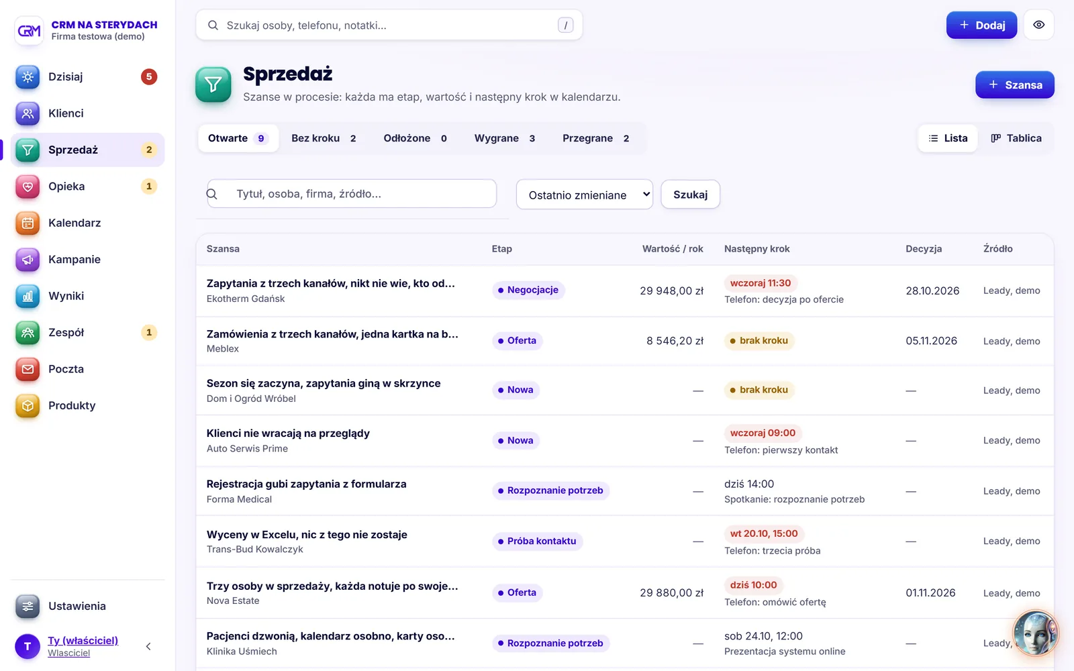Open the Klienci nie wracają na przeglądy row

click(624, 441)
